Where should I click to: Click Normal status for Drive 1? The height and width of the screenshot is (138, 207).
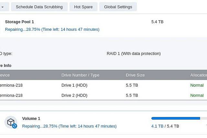197,85
